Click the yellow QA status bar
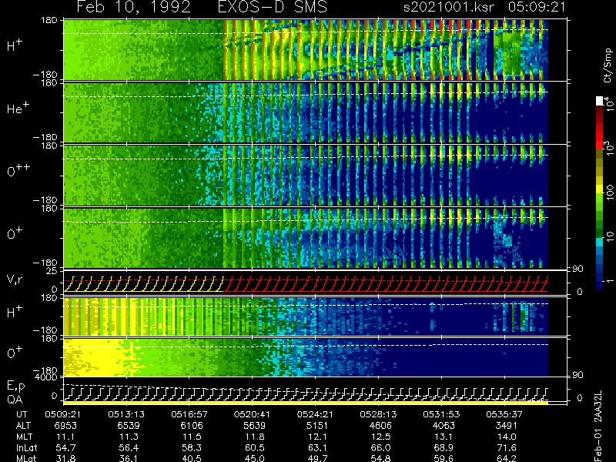 coord(306,403)
